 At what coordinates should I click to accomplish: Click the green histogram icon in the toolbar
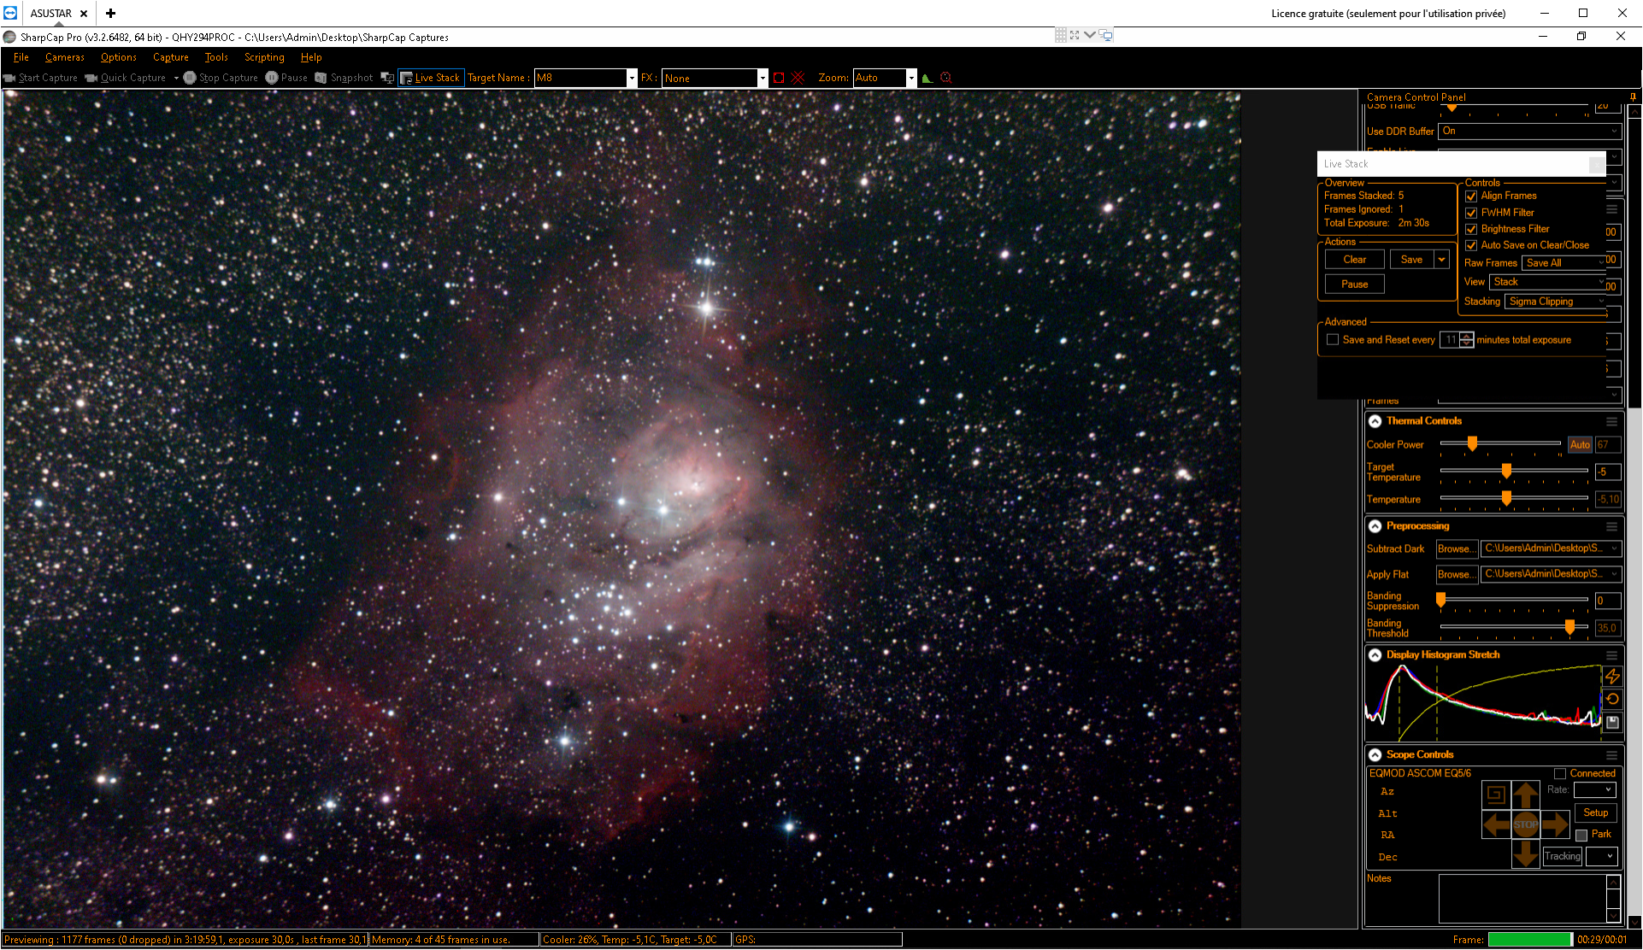point(927,78)
